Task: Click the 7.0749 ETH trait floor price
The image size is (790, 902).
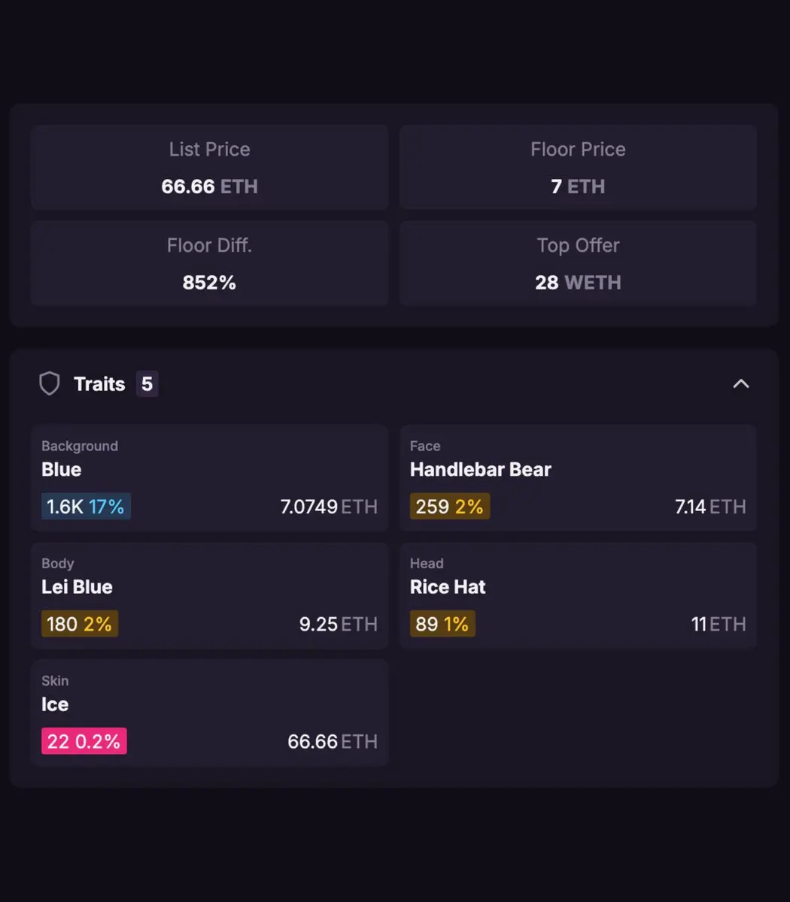Action: click(x=329, y=507)
